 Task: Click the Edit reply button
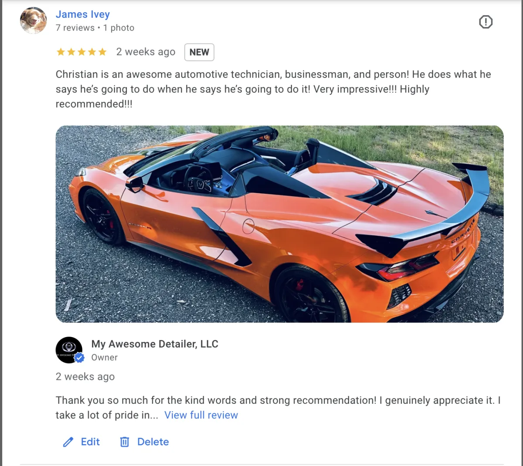point(82,442)
